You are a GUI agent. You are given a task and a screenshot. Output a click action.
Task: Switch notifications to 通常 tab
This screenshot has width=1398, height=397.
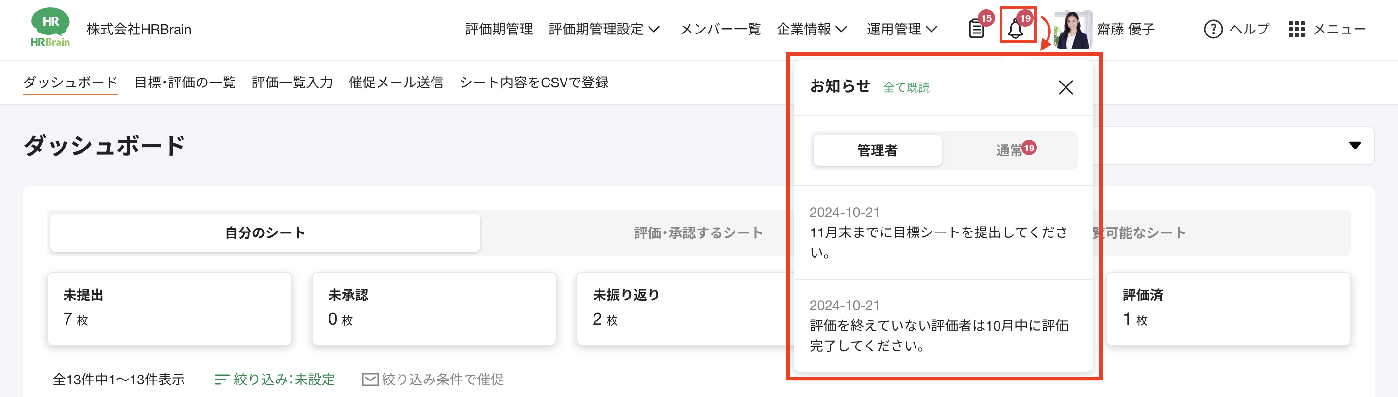(x=1010, y=150)
